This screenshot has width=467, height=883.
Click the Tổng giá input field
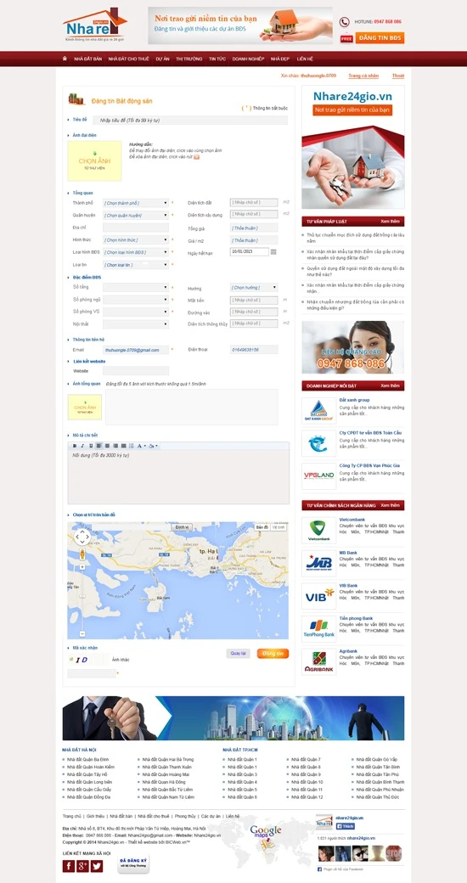coord(254,228)
